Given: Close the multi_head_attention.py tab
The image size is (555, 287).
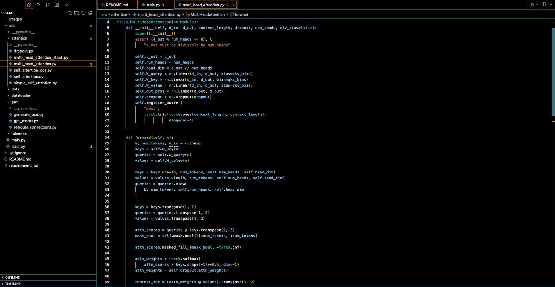Looking at the screenshot, I should pos(233,5).
